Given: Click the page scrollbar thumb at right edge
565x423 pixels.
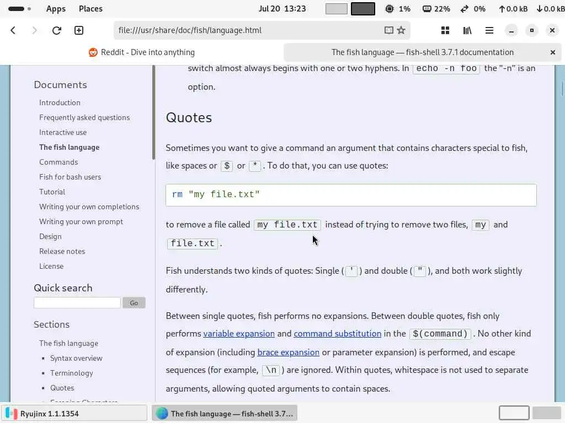Looking at the screenshot, I should [562, 89].
